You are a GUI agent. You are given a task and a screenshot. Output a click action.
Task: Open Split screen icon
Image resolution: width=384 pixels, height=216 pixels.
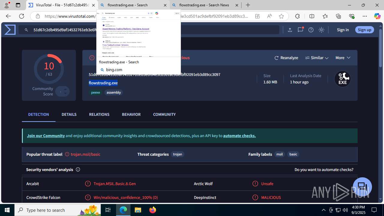pos(312,16)
